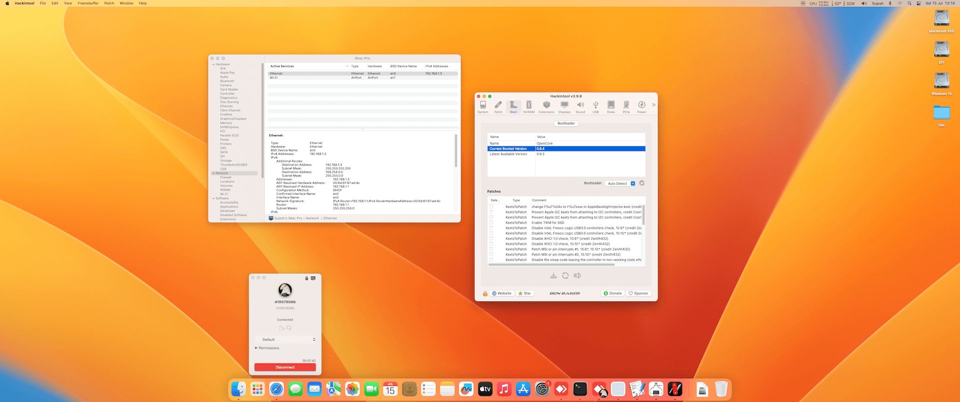Screen dimensions: 960x402
Task: Open the Framebuffer menu in the menu bar
Action: coord(88,3)
